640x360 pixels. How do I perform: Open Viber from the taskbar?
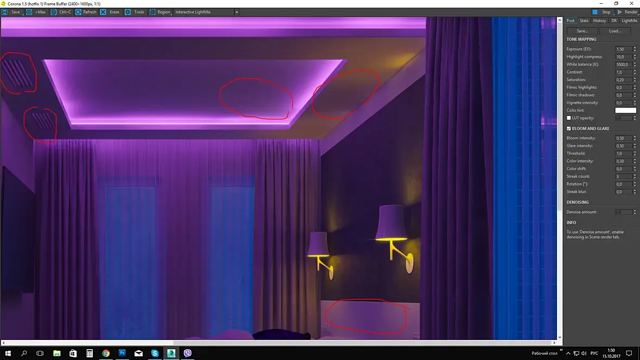(x=187, y=353)
